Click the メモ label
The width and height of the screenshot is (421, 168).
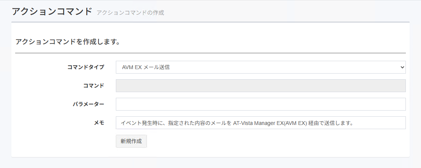(x=99, y=123)
